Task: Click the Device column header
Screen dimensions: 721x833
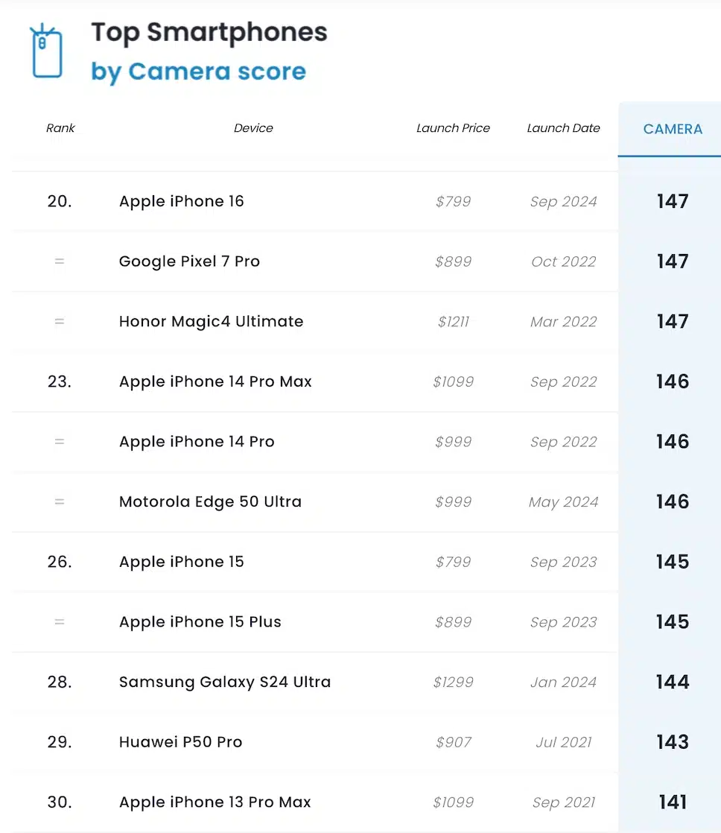Action: point(253,128)
